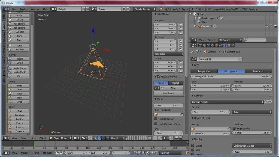
Task: Add an Armature object
Action: [x=19, y=115]
